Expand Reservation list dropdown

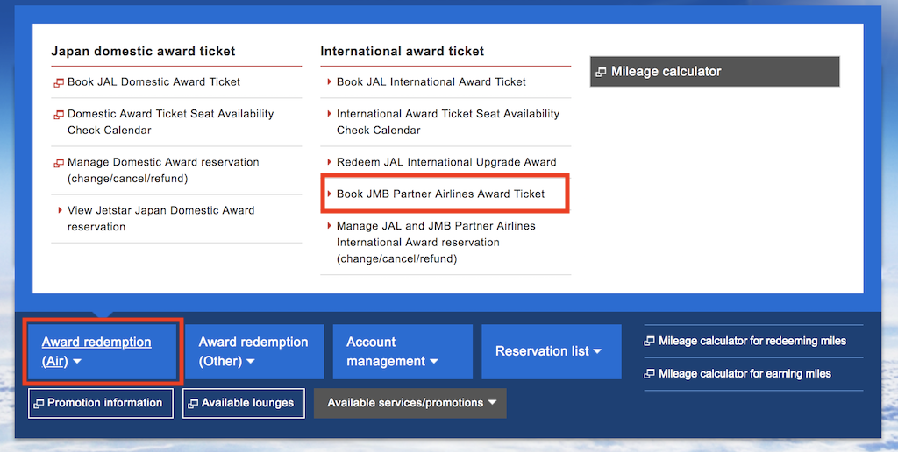(x=552, y=351)
